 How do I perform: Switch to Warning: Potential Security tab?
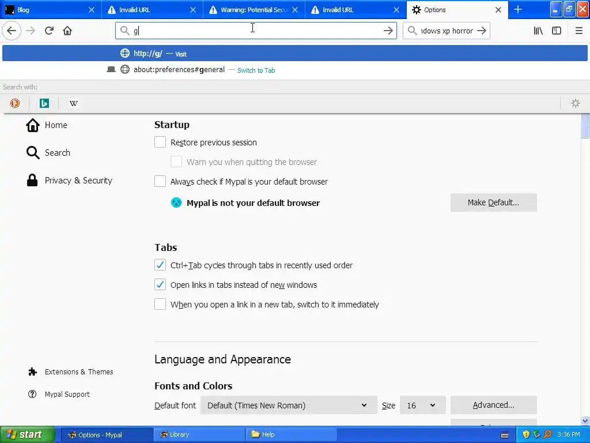coord(254,10)
